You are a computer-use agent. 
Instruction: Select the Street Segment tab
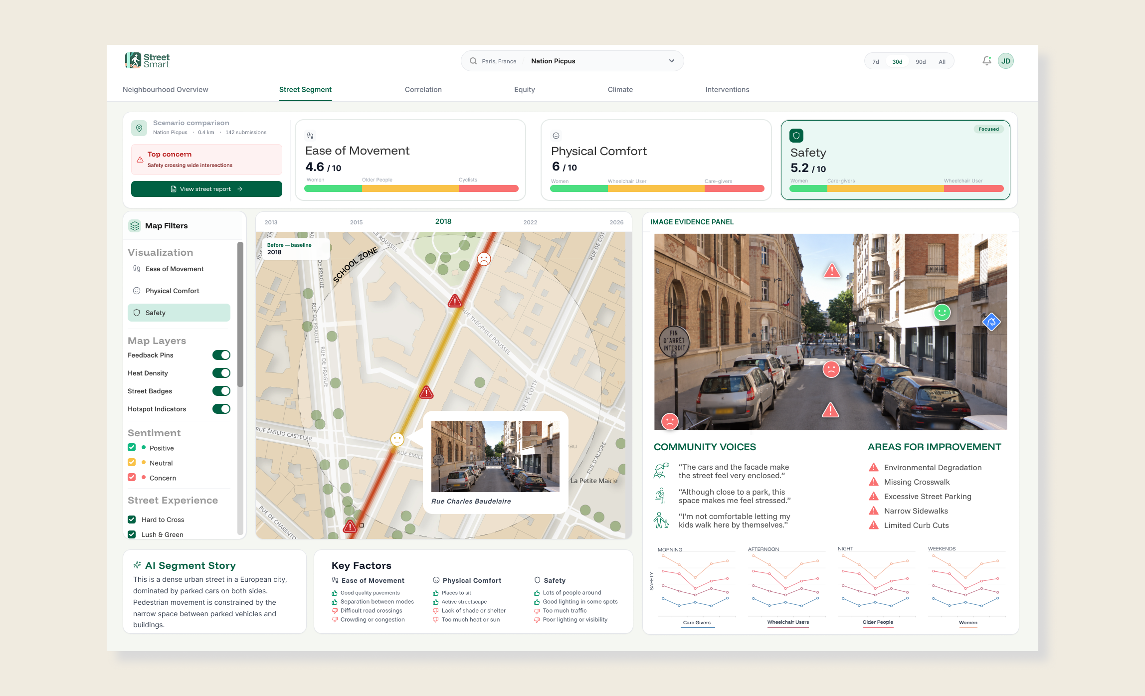[305, 90]
